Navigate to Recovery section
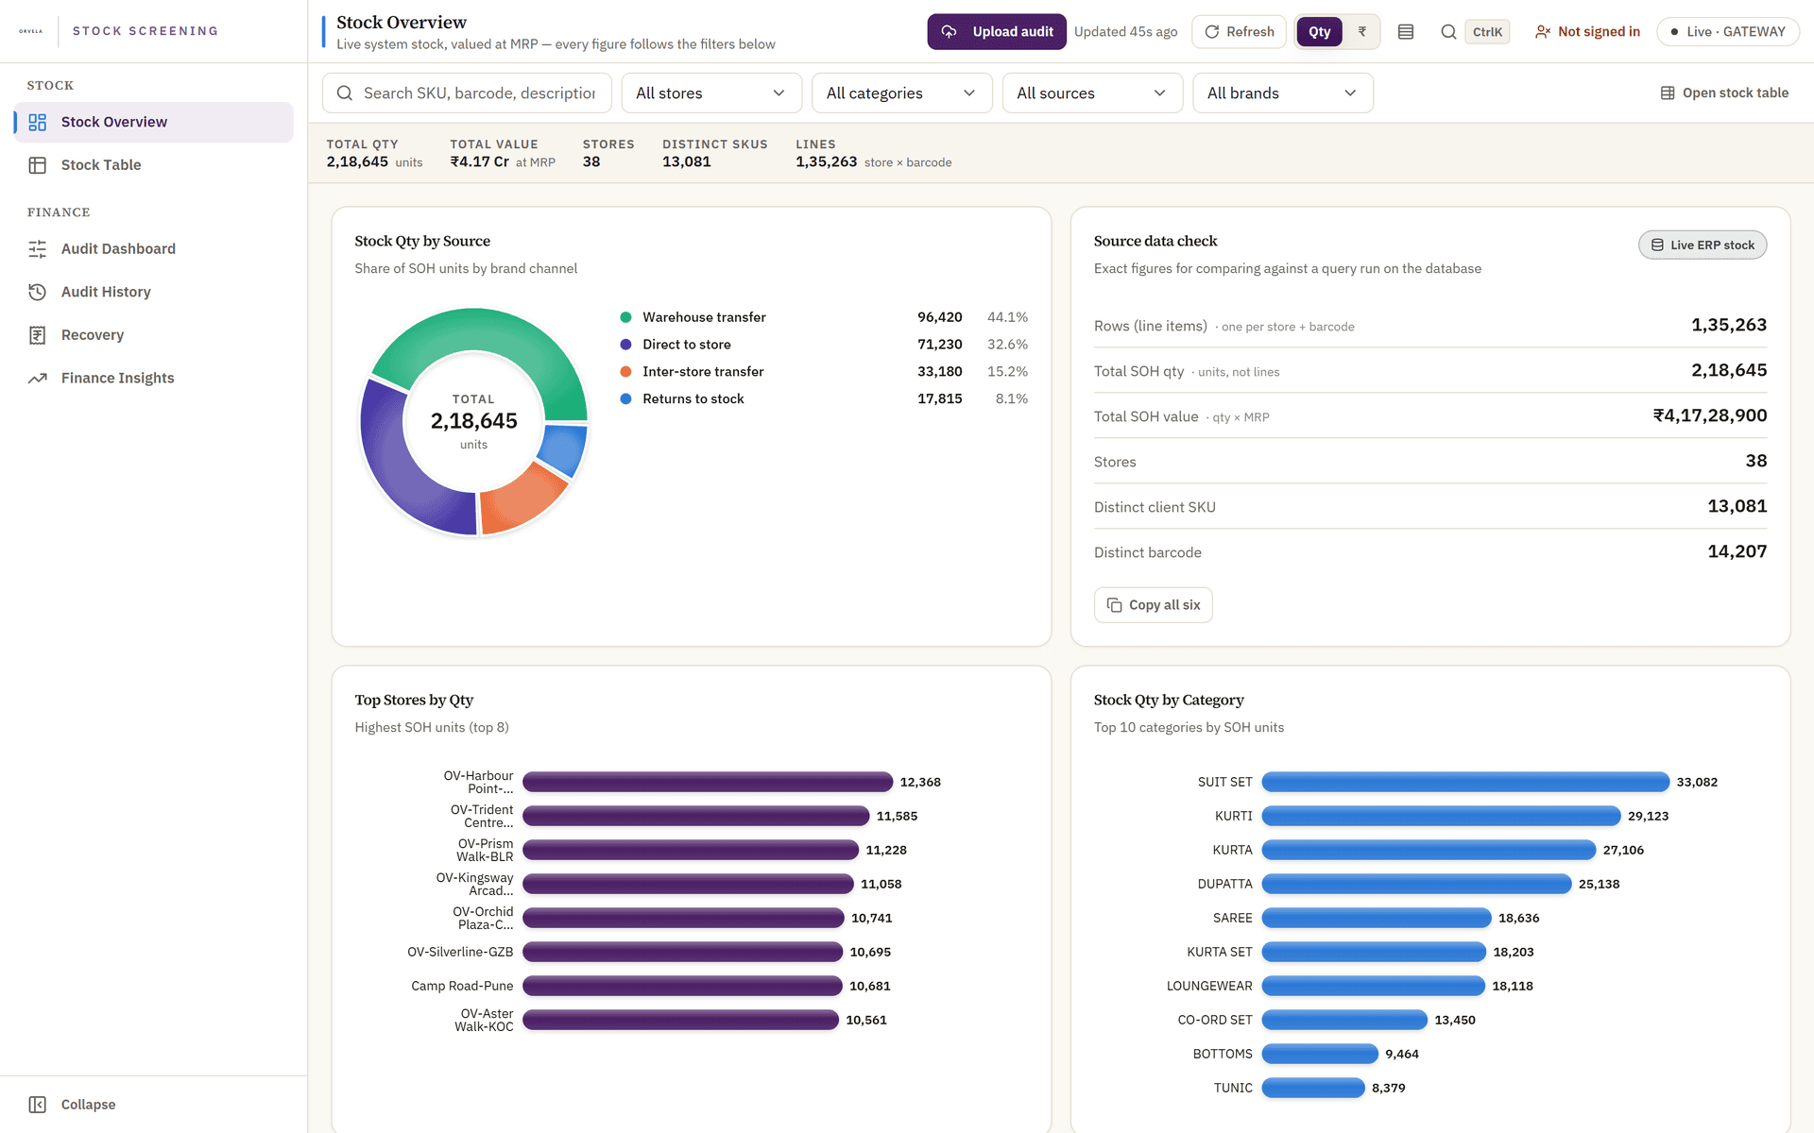The image size is (1814, 1133). [x=154, y=335]
